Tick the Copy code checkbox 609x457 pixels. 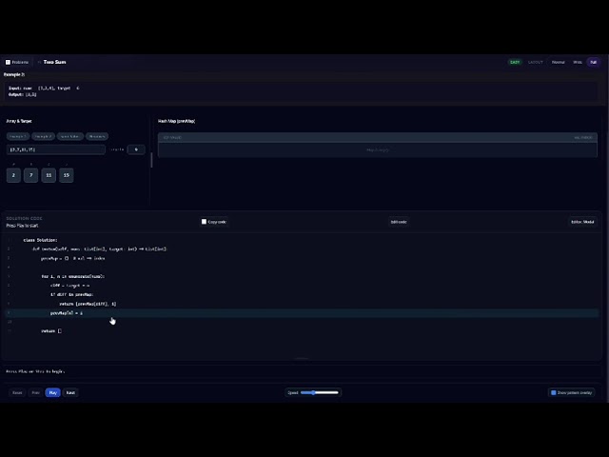click(204, 222)
